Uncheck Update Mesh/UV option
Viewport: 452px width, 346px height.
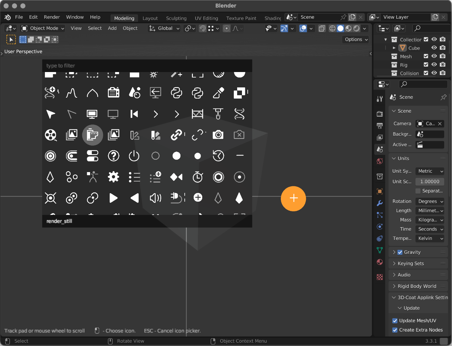click(395, 321)
